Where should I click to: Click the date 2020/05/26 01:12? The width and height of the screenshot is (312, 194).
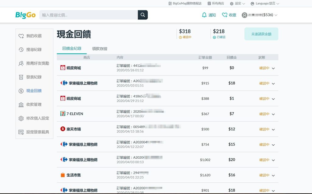[x=130, y=70]
